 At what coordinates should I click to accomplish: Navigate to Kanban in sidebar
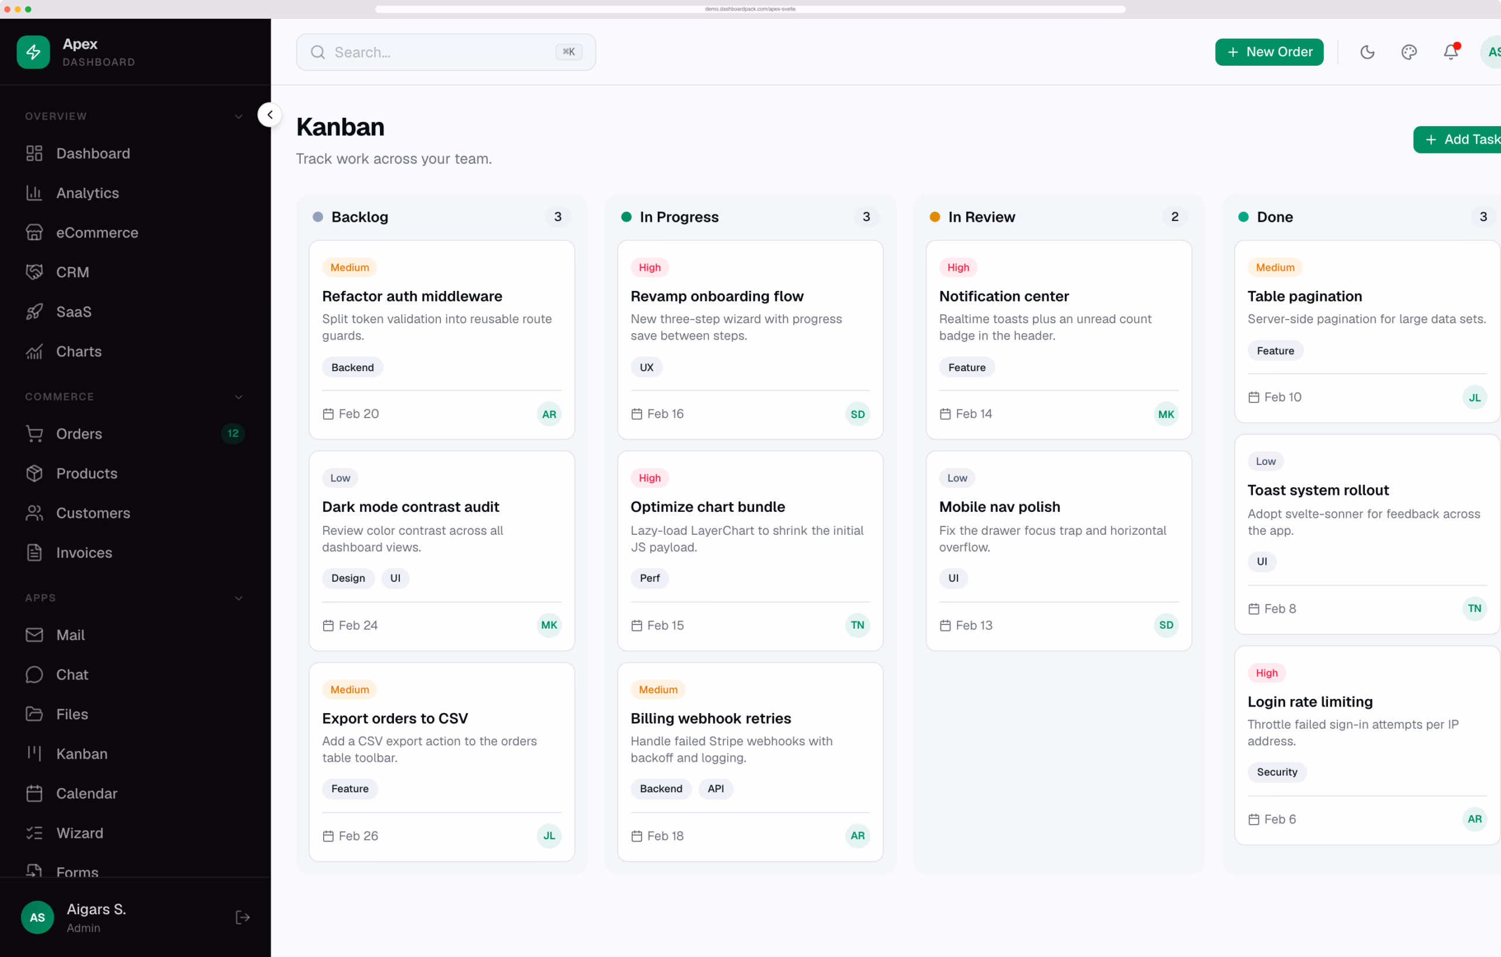[x=135, y=754]
